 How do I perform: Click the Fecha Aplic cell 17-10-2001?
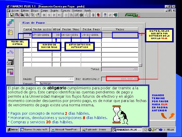pos(42,35)
